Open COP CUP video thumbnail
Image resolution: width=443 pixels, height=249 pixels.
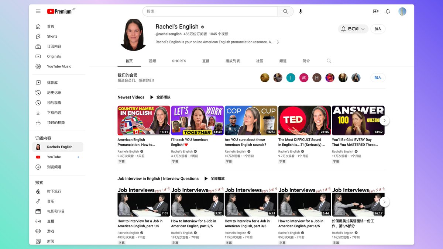(x=251, y=121)
